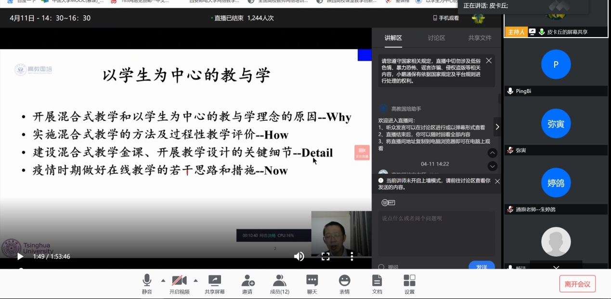The width and height of the screenshot is (611, 299).
Task: Click the 离开会议 leave meeting button
Action: 577,284
